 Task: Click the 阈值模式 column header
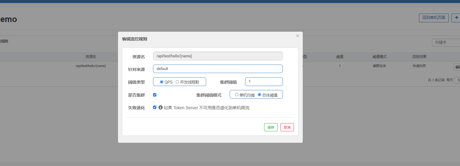coord(379,57)
